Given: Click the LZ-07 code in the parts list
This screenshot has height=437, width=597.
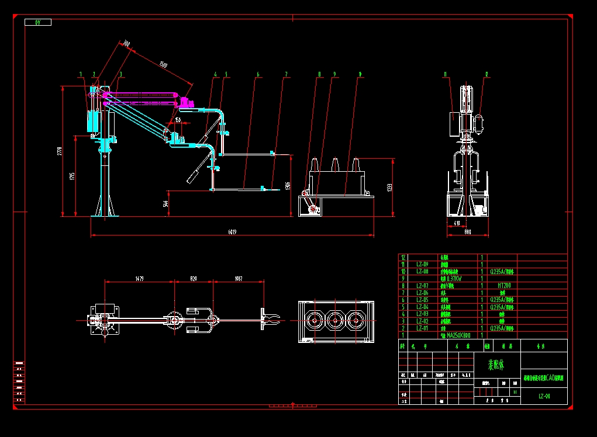Looking at the screenshot, I should (x=422, y=286).
